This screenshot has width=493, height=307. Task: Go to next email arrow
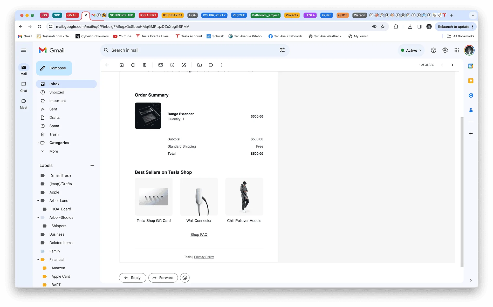tap(452, 65)
